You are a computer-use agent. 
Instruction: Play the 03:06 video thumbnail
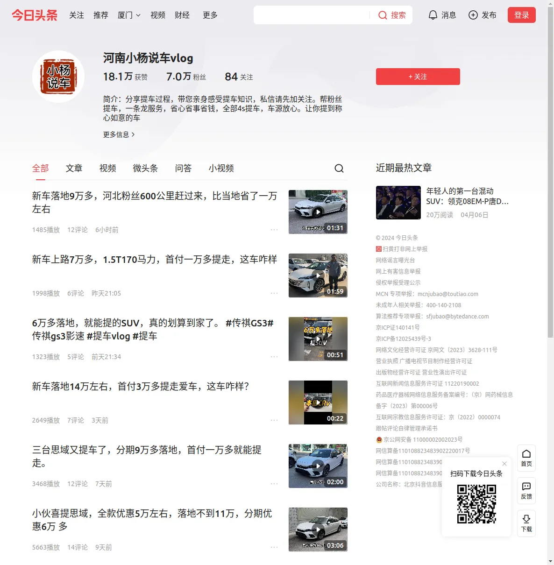pyautogui.click(x=318, y=530)
